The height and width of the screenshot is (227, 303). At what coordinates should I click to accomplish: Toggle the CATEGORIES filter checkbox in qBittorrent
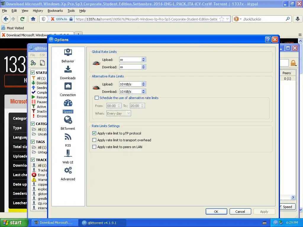pyautogui.click(x=33, y=124)
